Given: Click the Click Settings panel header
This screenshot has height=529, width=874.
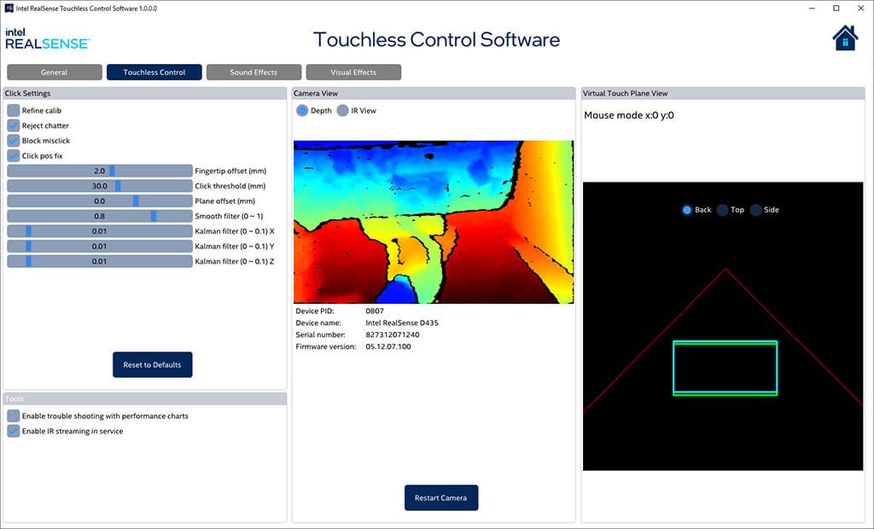Looking at the screenshot, I should pos(145,93).
